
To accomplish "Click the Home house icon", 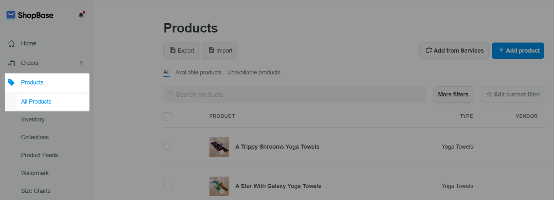I will (x=11, y=44).
